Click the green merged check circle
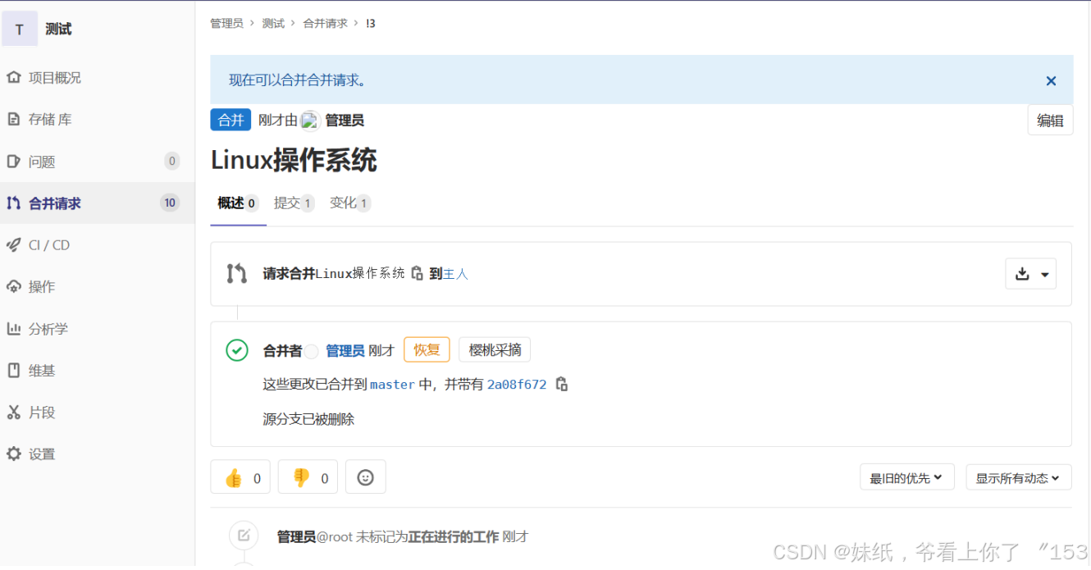The image size is (1091, 570). (x=237, y=350)
